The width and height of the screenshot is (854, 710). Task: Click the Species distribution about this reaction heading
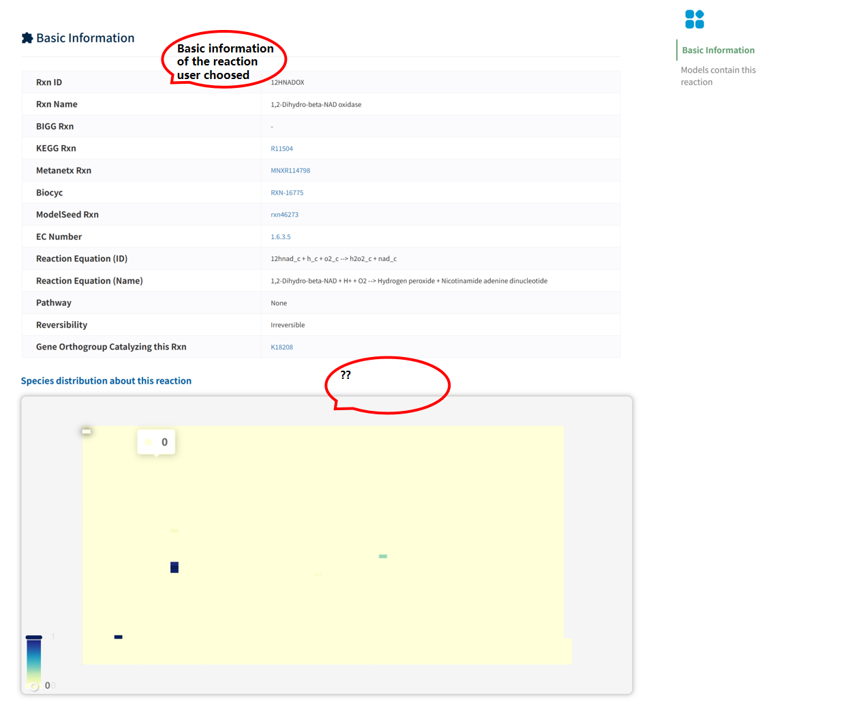[x=106, y=381]
